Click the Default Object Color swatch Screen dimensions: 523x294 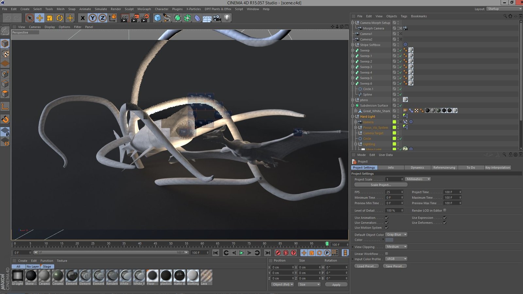389,240
